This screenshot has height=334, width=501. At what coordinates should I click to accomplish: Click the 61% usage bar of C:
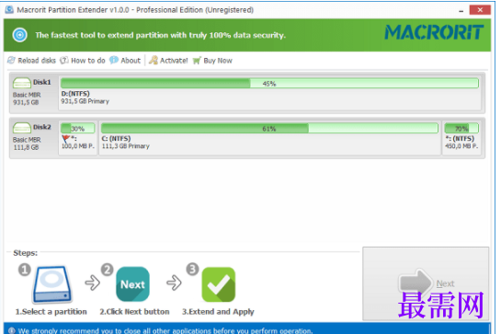[x=269, y=129]
